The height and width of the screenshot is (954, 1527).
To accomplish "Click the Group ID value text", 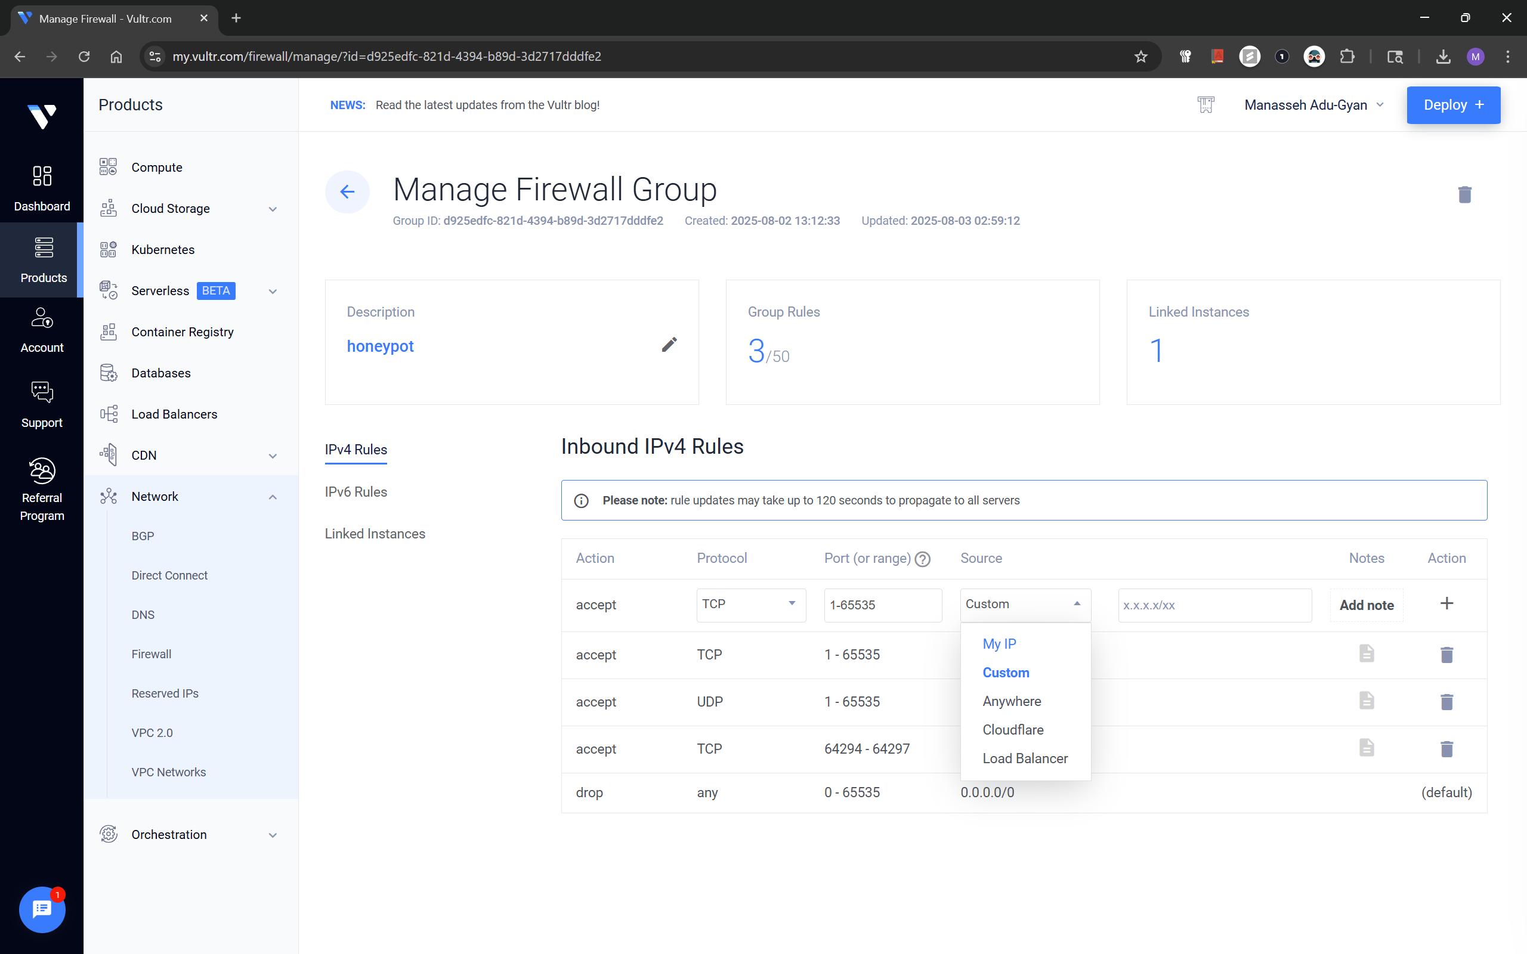I will (x=553, y=221).
